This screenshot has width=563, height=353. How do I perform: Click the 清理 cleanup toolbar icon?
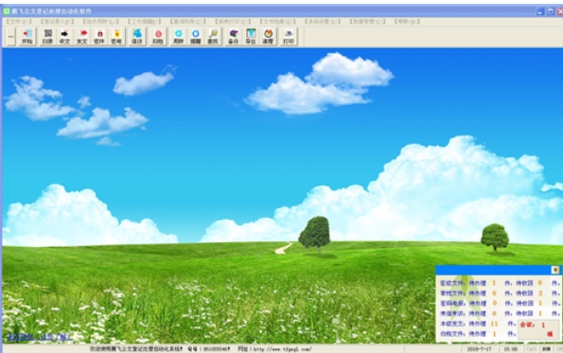(268, 37)
